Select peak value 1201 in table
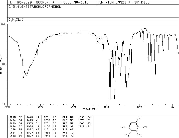179x138 pixels. 47,123
